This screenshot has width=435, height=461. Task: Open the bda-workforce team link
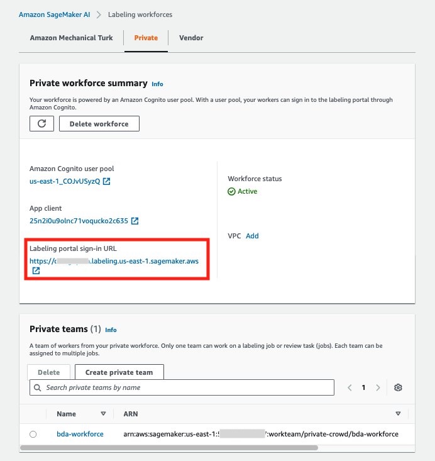[80, 434]
